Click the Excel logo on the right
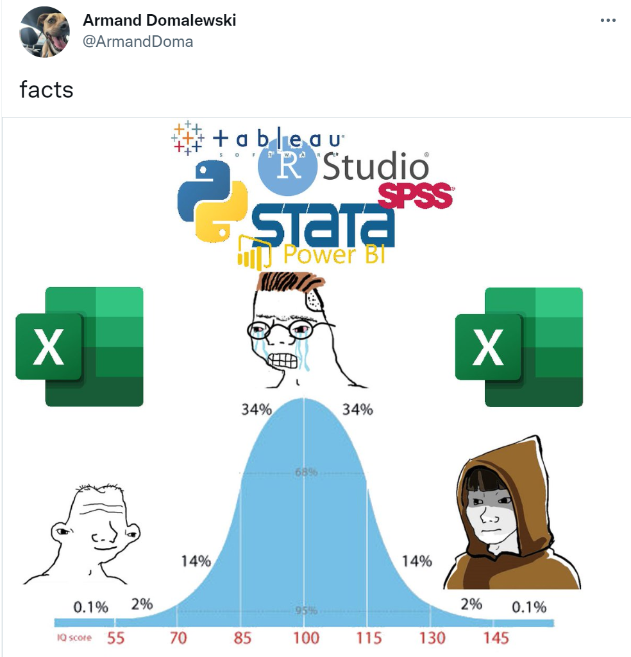The width and height of the screenshot is (631, 657). click(519, 347)
